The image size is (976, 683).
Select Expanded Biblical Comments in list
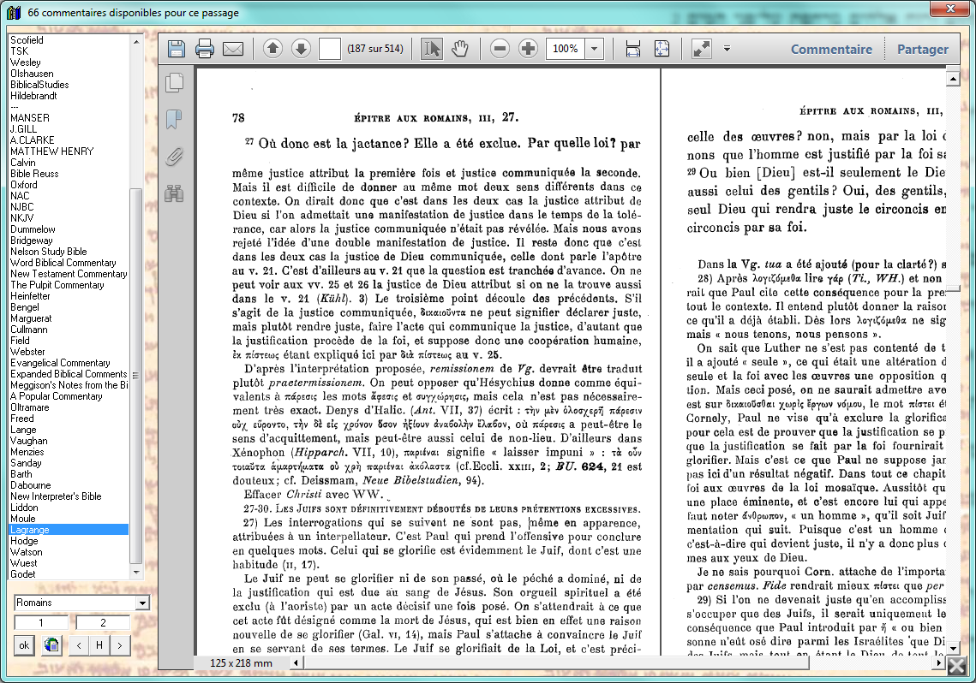click(69, 374)
